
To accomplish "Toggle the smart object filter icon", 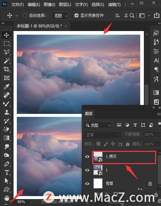I will pos(151,125).
